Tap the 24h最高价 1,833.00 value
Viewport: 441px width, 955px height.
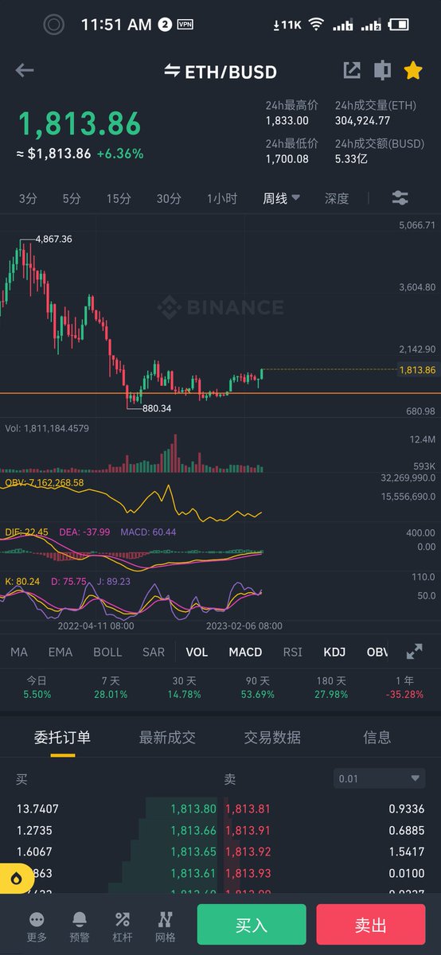tap(287, 120)
